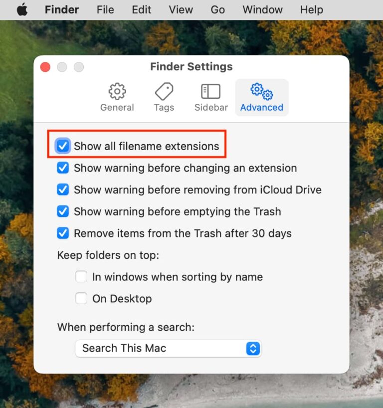Uncheck Show all filename extensions
This screenshot has width=383, height=408.
63,146
